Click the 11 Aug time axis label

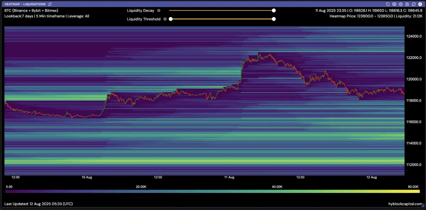pos(229,177)
